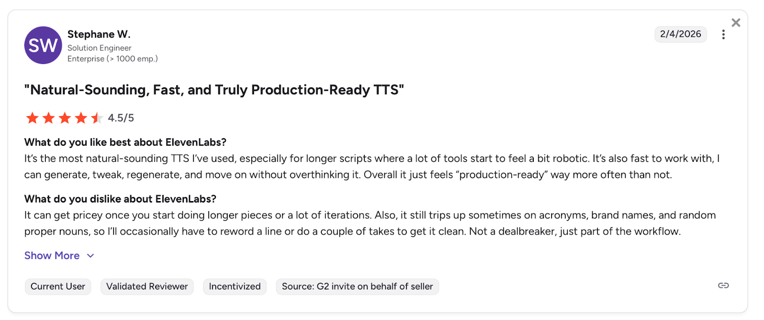This screenshot has width=764, height=320.
Task: Click the first rating star
Action: pyautogui.click(x=32, y=118)
